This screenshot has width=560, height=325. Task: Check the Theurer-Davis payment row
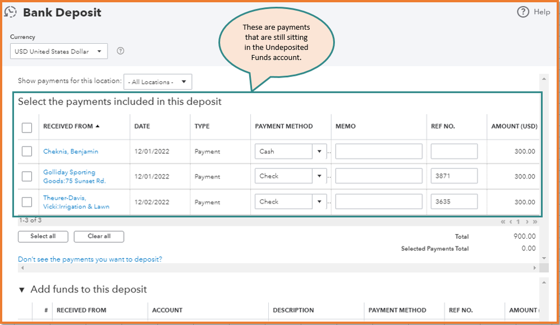[26, 201]
